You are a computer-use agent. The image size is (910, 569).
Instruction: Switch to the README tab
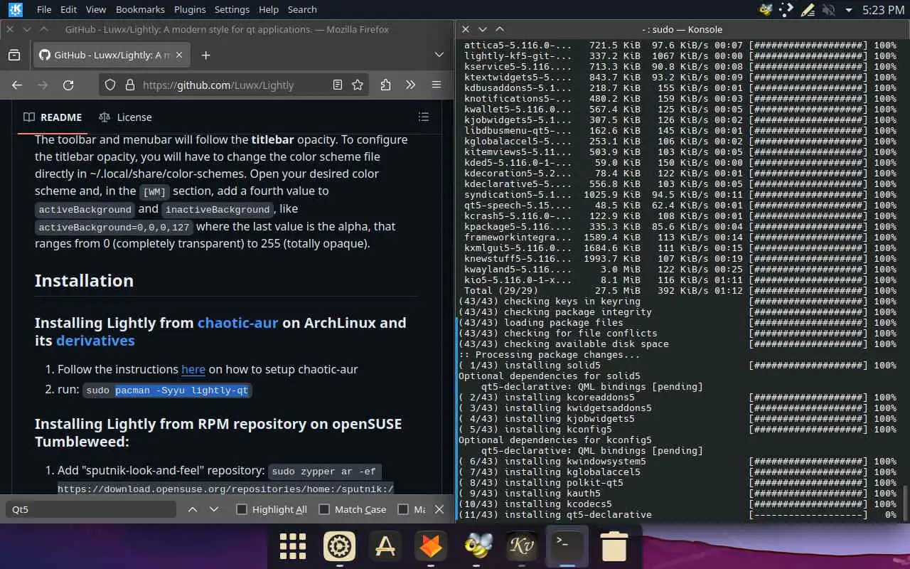(x=53, y=117)
